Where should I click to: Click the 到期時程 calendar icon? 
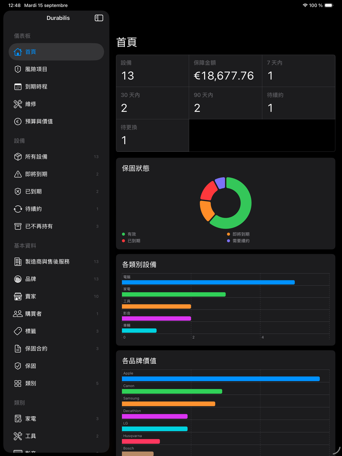tap(18, 87)
